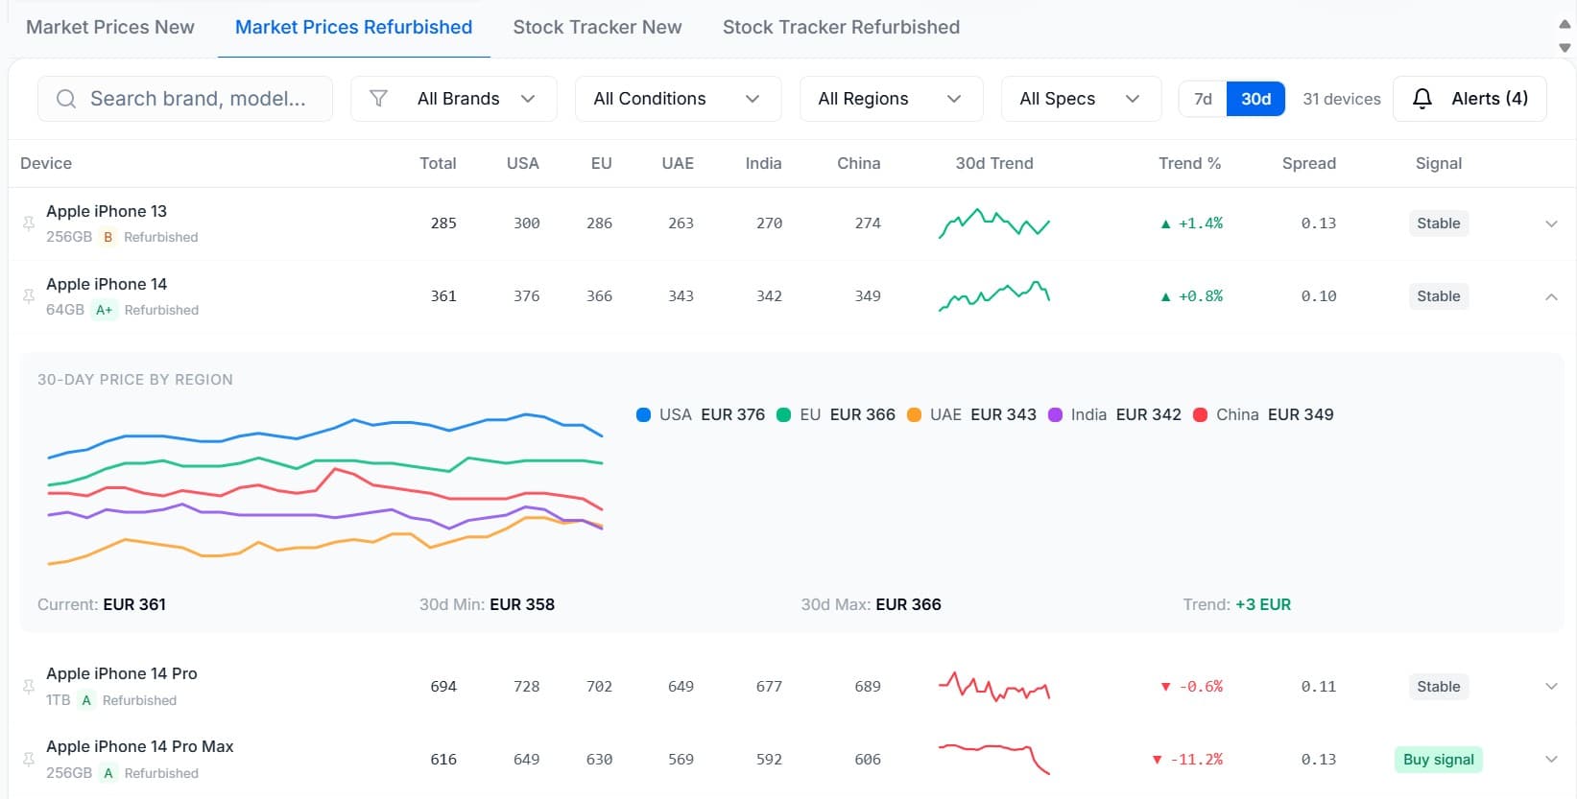1577x799 pixels.
Task: Click the scrollbar down arrow
Action: point(1565,47)
